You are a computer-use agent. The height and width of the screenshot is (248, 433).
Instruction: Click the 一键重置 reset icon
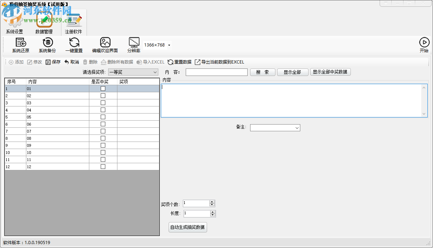pyautogui.click(x=74, y=43)
